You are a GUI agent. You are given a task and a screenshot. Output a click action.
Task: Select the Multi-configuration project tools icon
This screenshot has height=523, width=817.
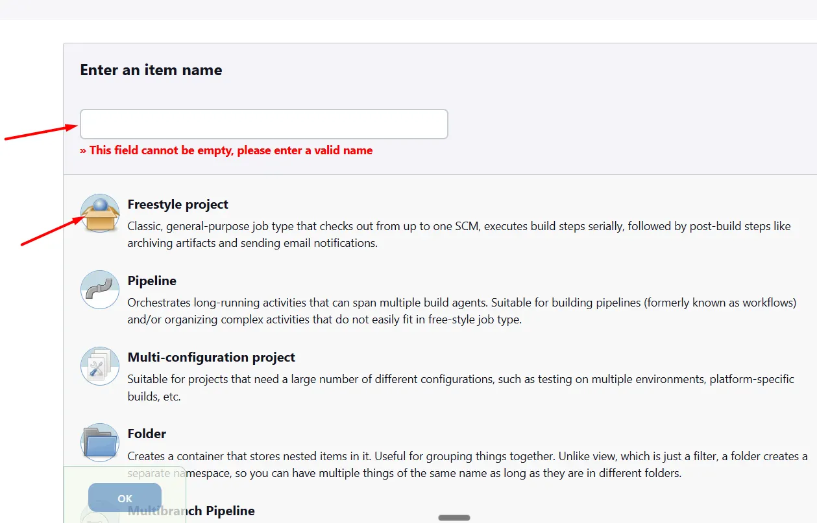tap(100, 366)
